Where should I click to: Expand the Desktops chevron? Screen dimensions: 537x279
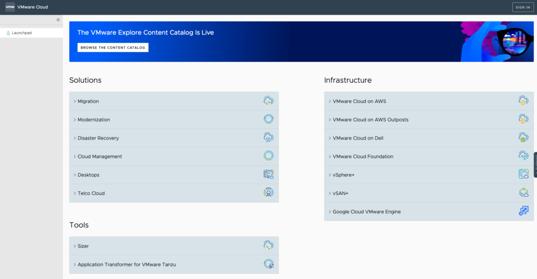[74, 175]
